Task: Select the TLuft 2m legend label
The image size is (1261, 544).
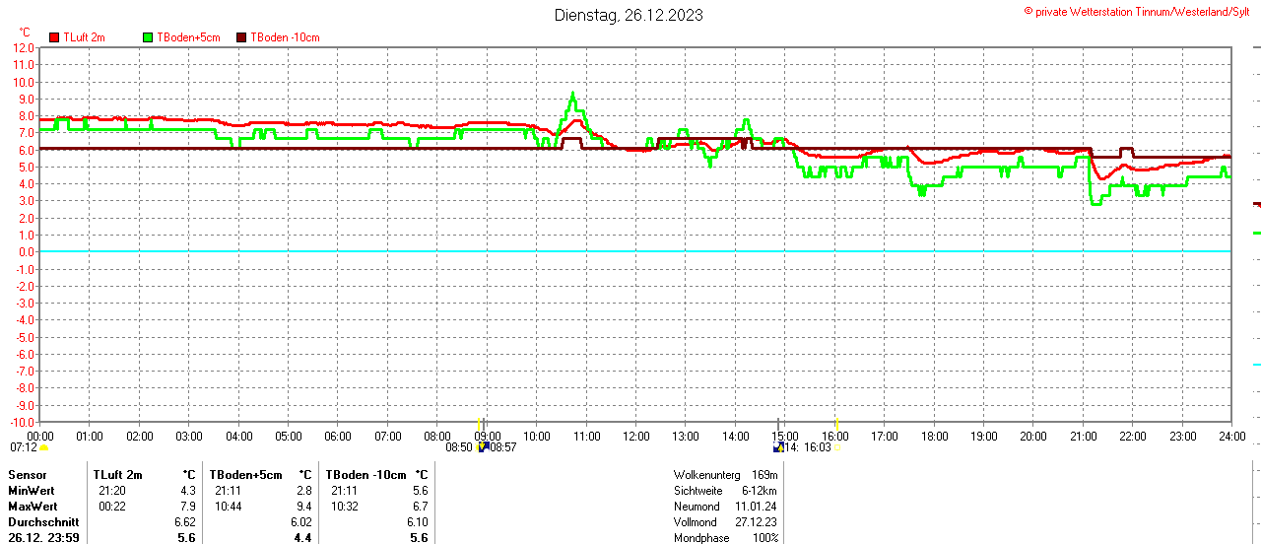Action: click(84, 37)
